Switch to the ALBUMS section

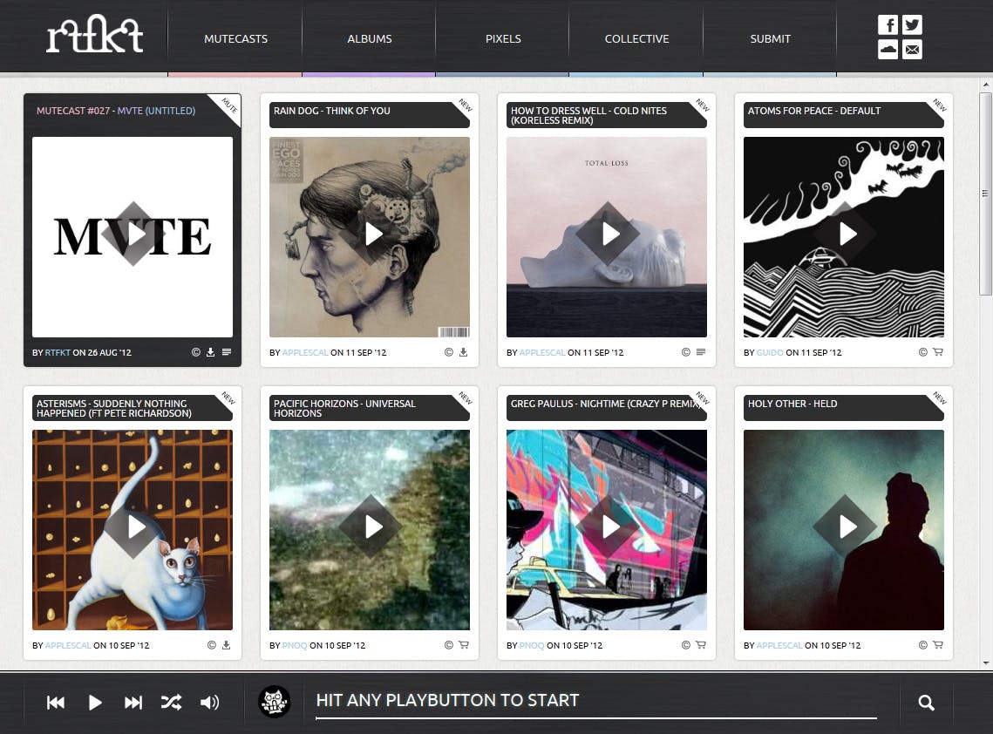click(370, 38)
